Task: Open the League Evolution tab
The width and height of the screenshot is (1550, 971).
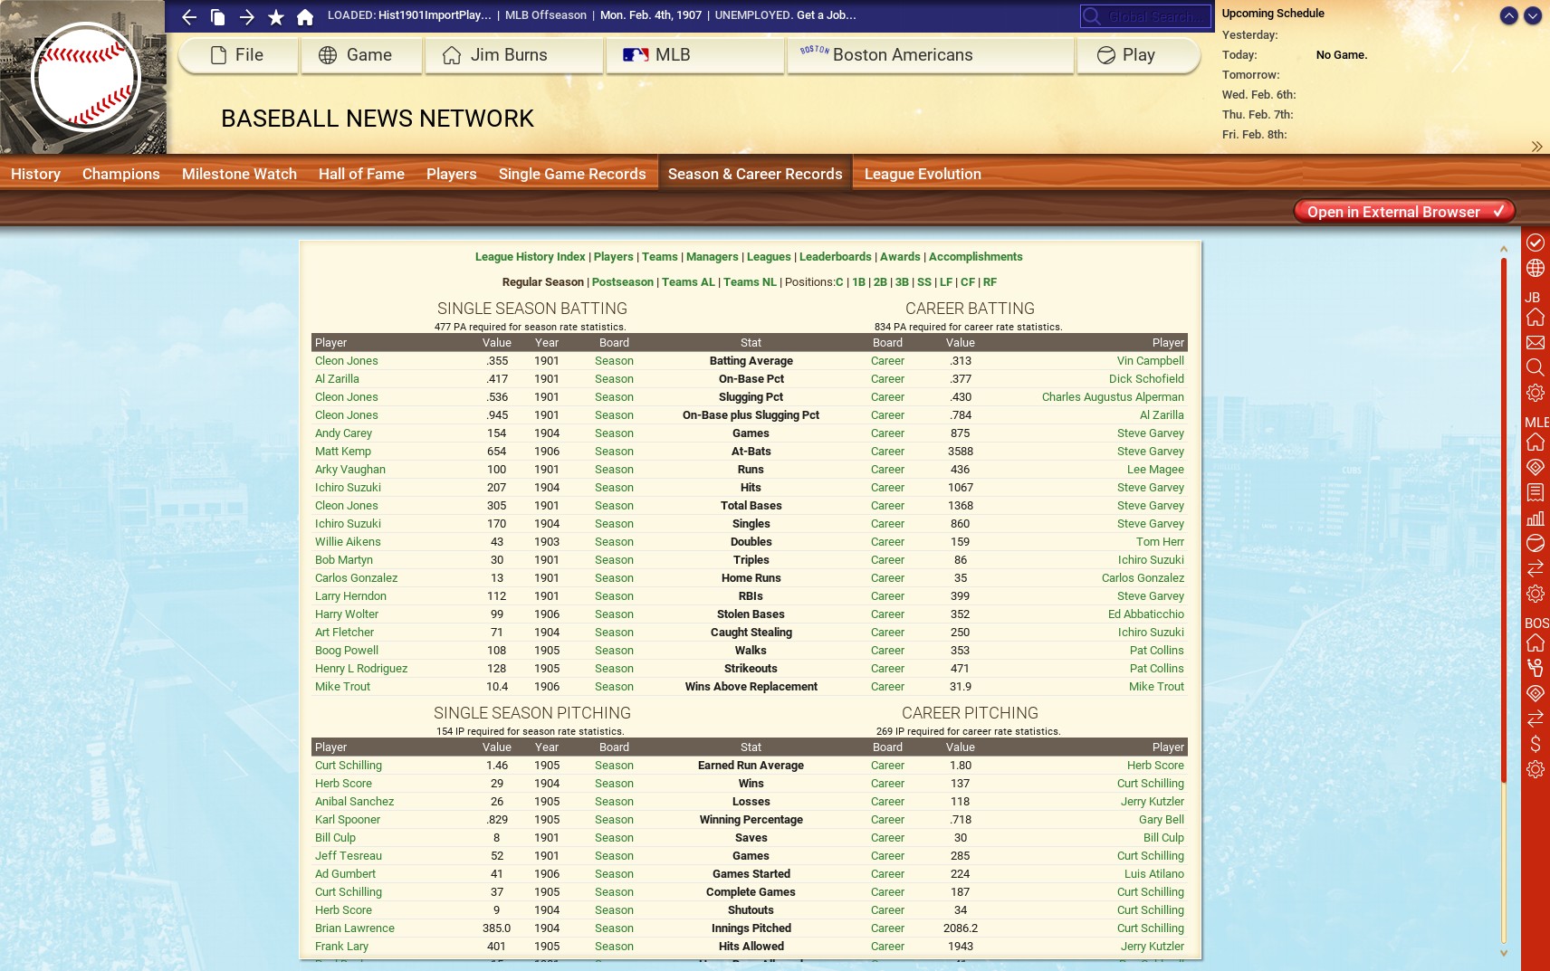Action: tap(923, 174)
